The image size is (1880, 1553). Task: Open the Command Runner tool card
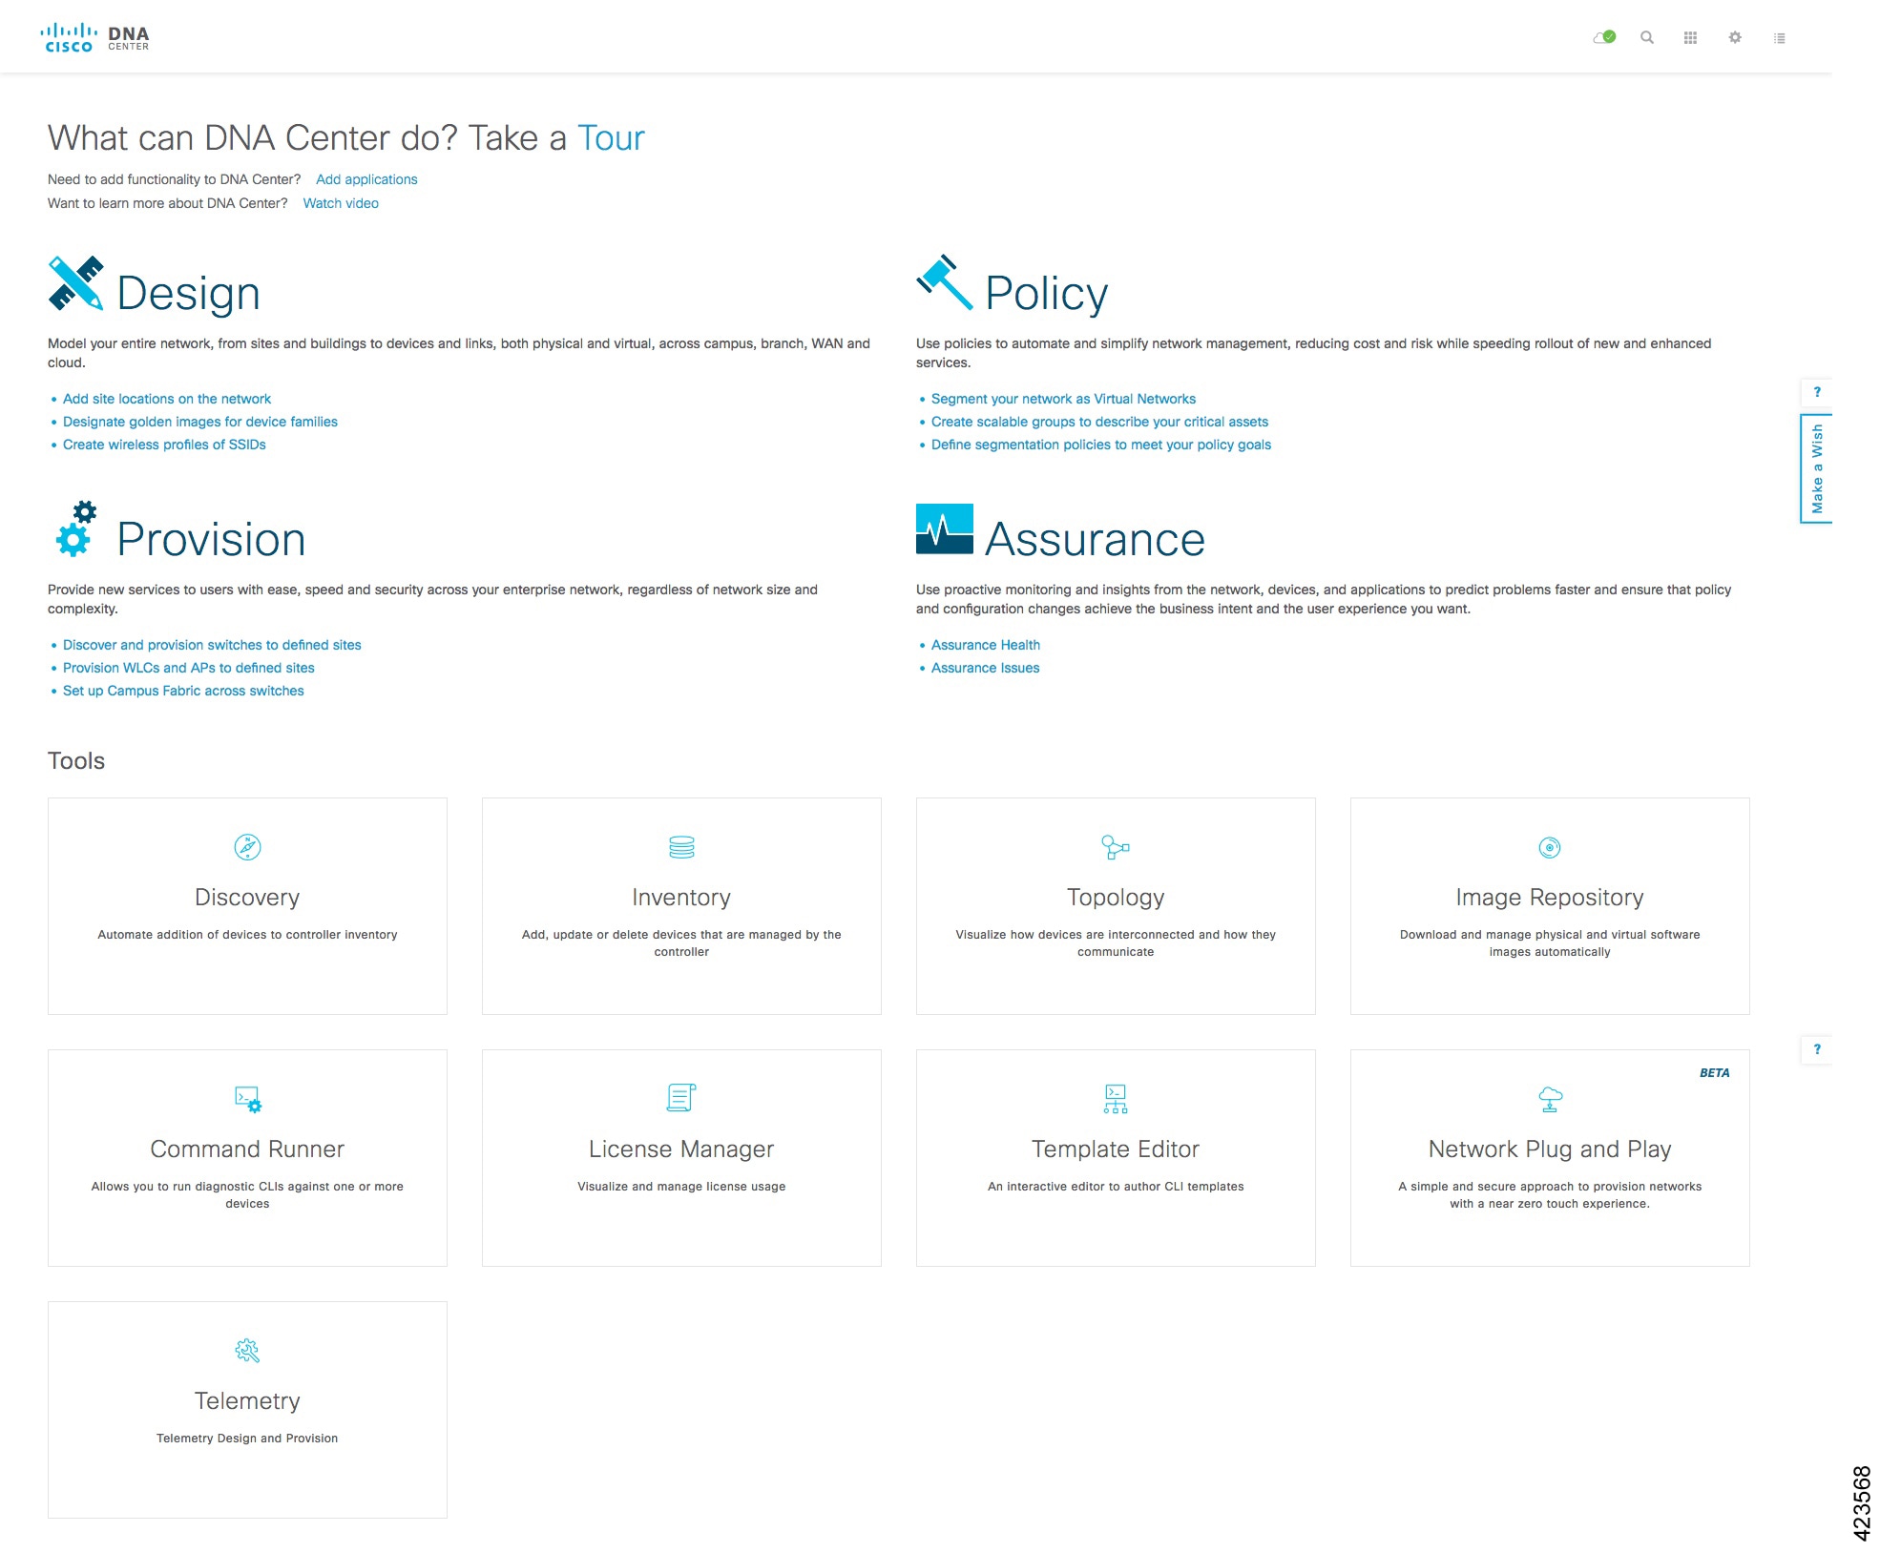pos(247,1158)
